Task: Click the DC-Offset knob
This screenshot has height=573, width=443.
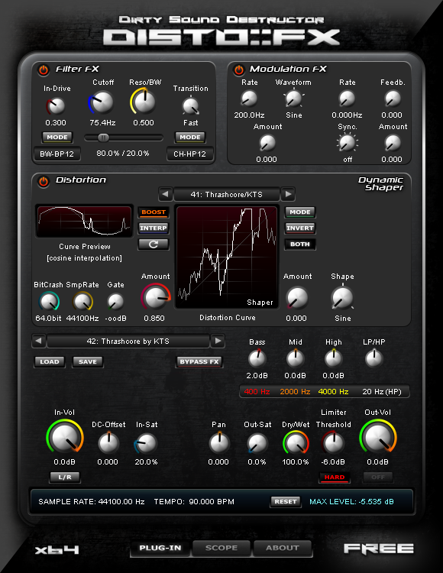Action: [108, 442]
